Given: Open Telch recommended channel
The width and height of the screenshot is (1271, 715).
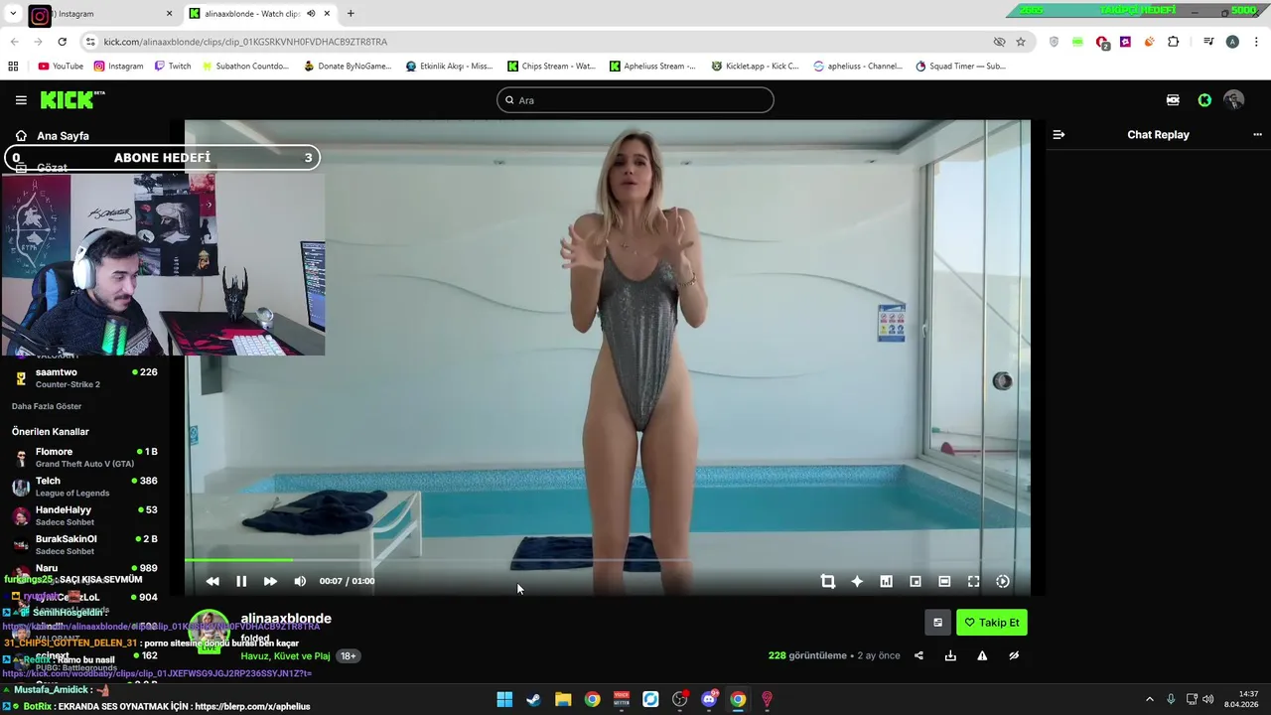Looking at the screenshot, I should pyautogui.click(x=84, y=487).
